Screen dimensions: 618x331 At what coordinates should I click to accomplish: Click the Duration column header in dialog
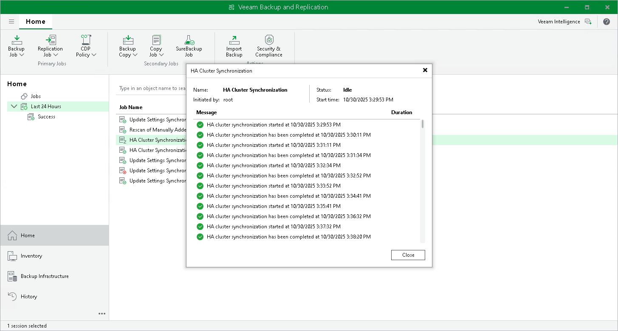(402, 112)
